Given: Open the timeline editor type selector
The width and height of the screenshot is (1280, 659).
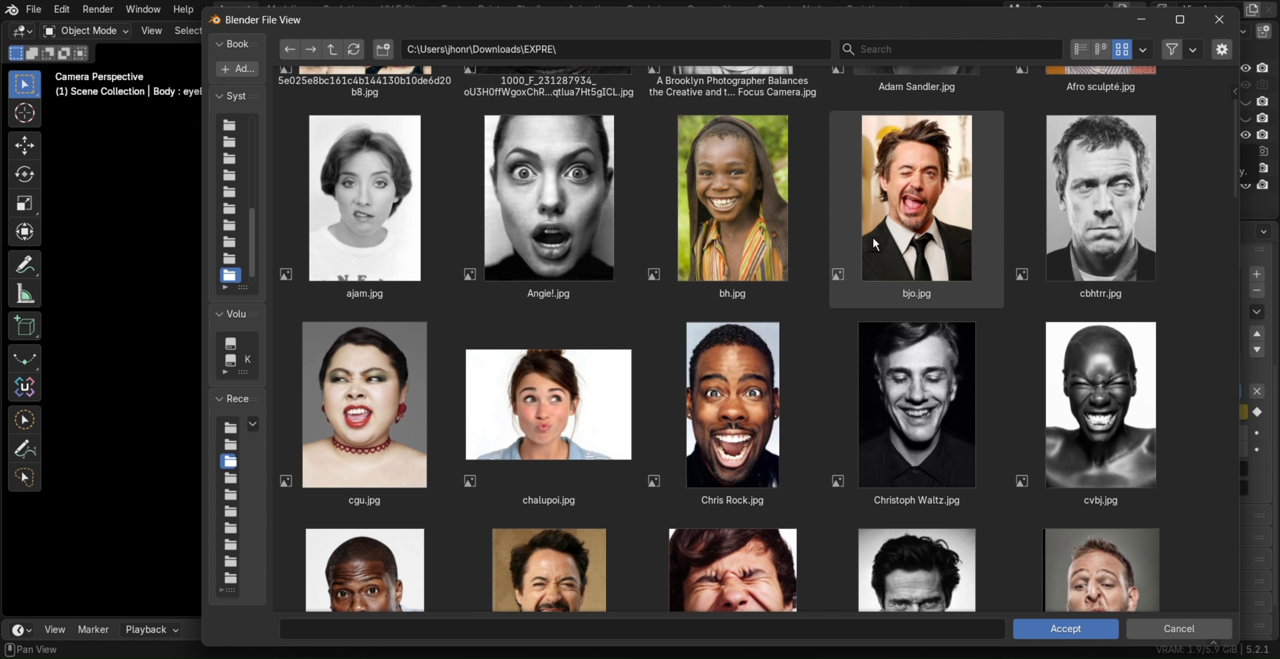Looking at the screenshot, I should (x=22, y=630).
